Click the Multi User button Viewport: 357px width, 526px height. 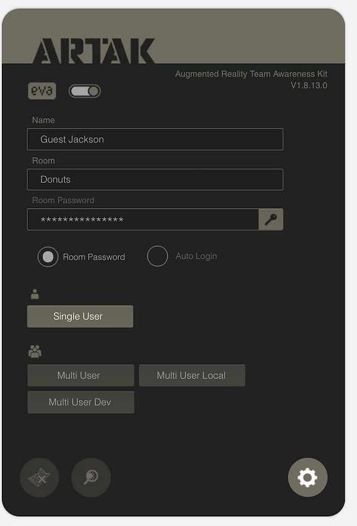click(80, 375)
